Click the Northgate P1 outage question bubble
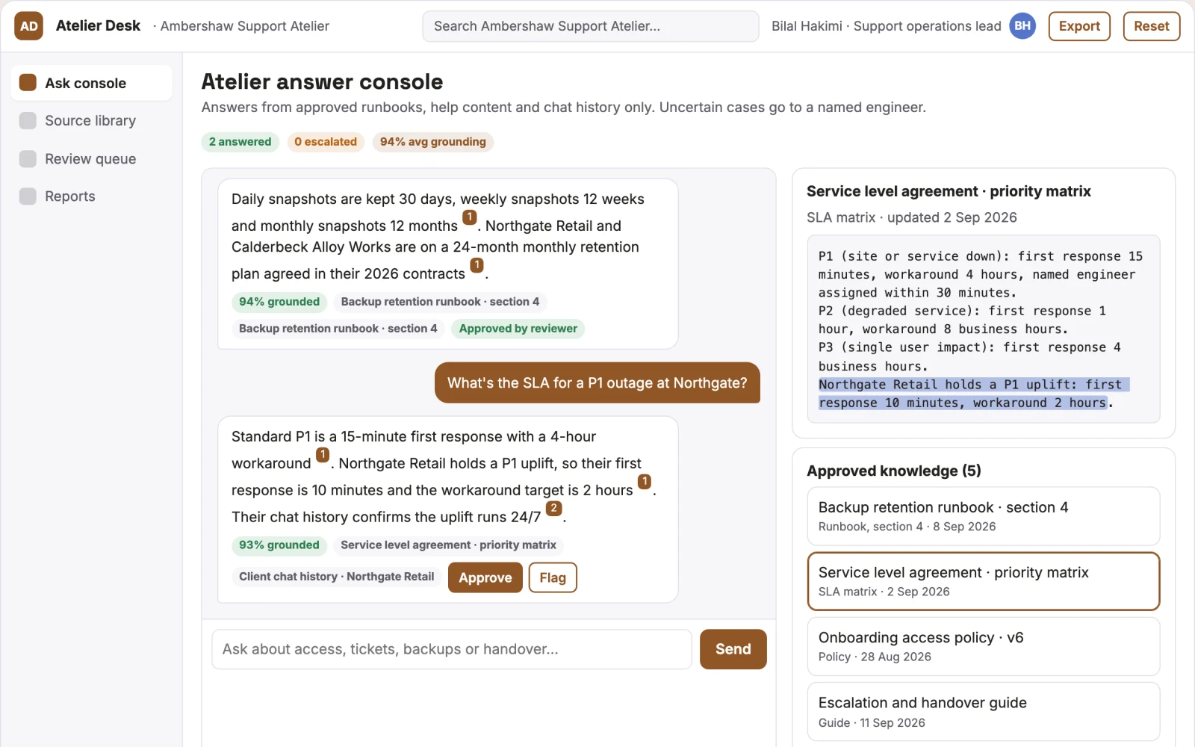Screen dimensions: 1195x747 tap(597, 382)
